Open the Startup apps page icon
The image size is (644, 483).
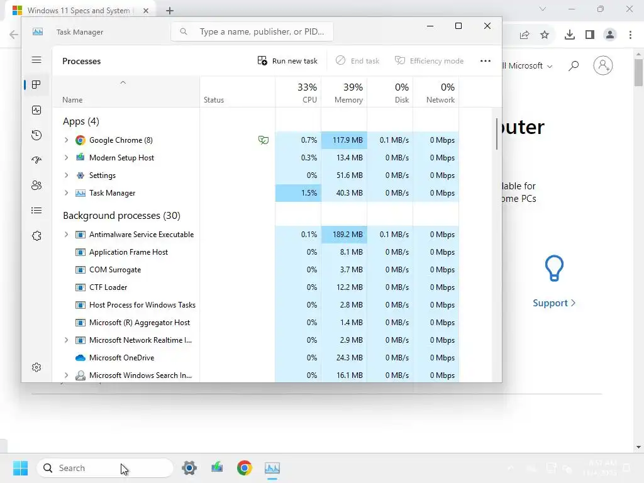(36, 160)
